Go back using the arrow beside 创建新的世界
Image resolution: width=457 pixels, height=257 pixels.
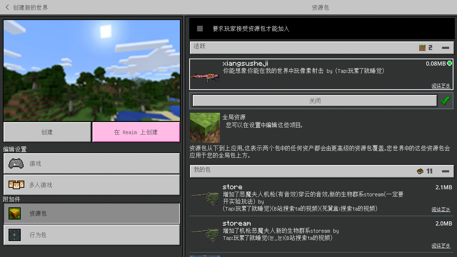coord(7,7)
